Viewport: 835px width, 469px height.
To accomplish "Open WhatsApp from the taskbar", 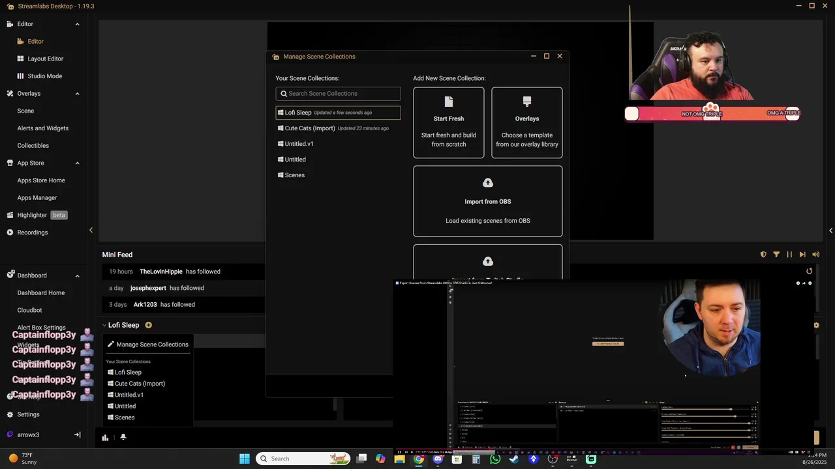I will tap(495, 459).
